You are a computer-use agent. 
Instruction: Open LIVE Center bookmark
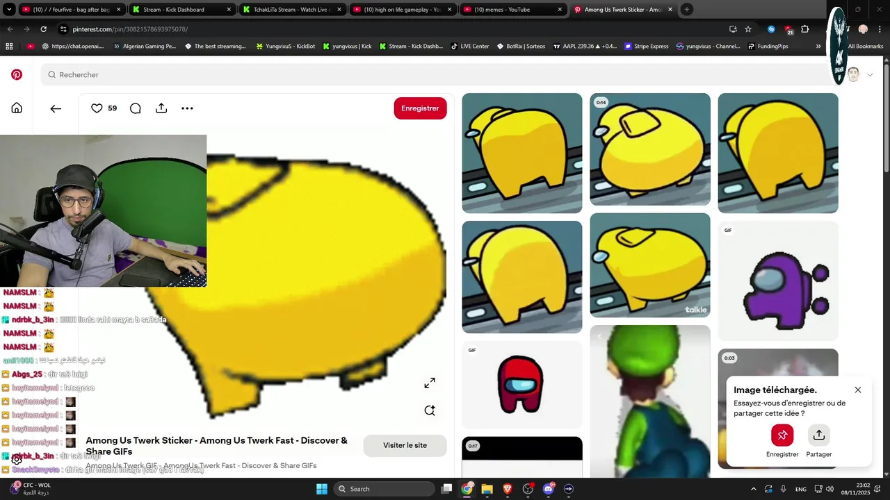click(x=470, y=47)
